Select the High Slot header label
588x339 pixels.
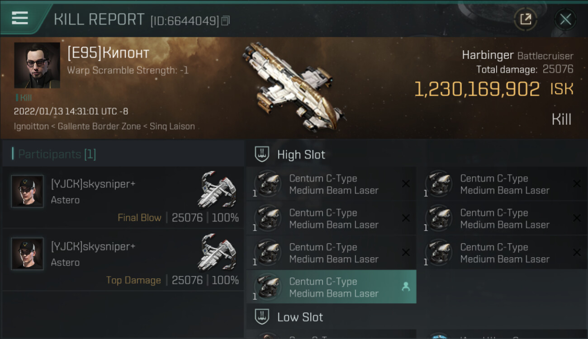pos(301,155)
